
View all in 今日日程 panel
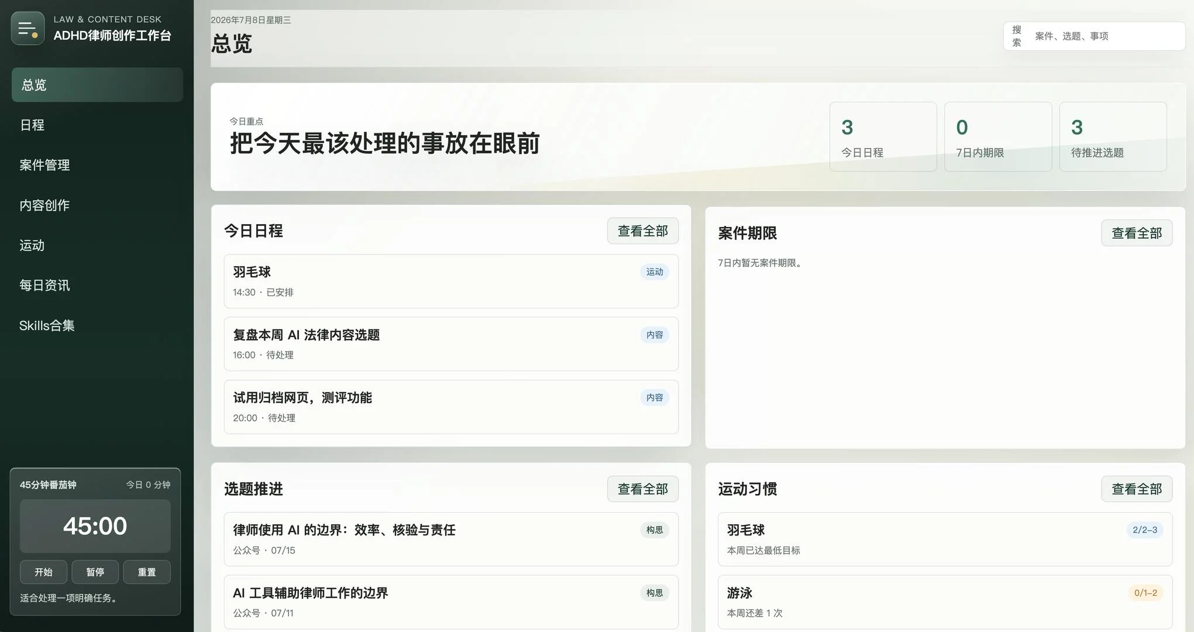click(642, 231)
